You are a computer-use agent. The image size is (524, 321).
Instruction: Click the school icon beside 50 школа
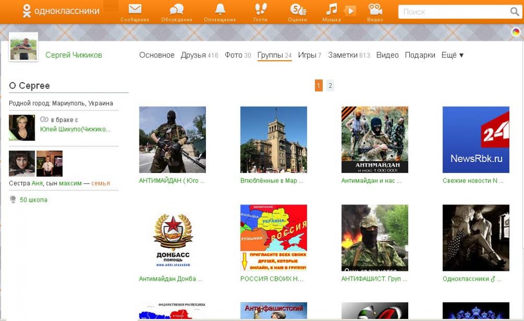click(13, 199)
